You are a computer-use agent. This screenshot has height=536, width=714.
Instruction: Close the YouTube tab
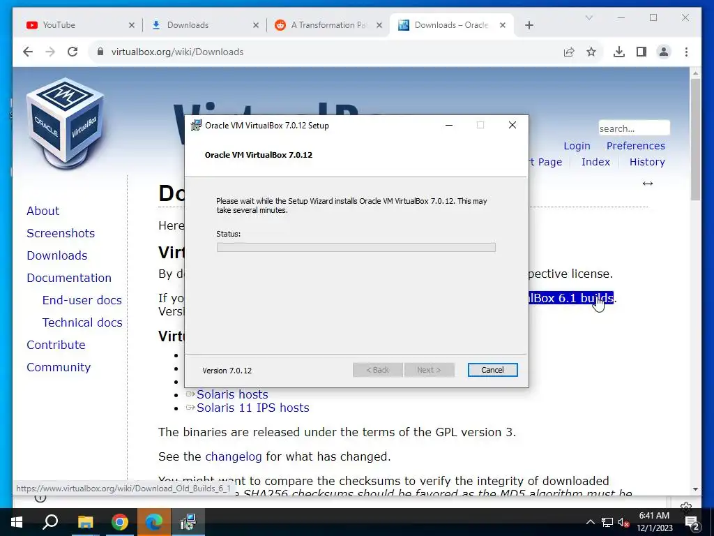click(132, 25)
